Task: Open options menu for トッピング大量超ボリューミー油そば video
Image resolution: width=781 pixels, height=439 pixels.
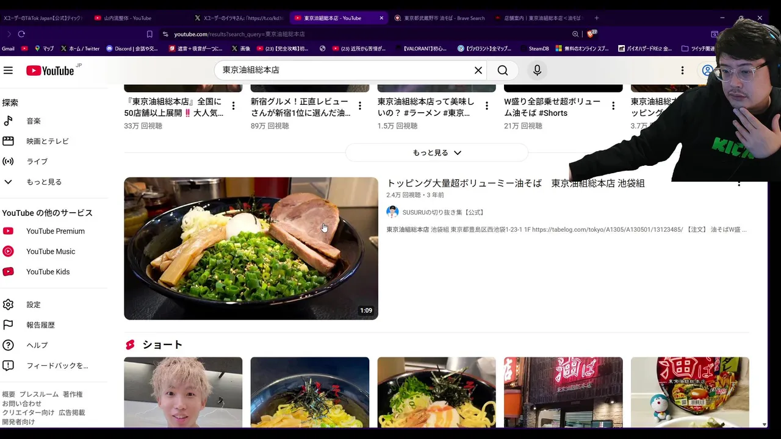Action: pos(739,183)
